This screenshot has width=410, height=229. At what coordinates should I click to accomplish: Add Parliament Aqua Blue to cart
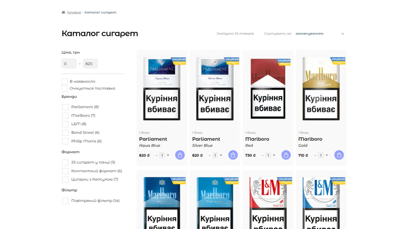(180, 155)
